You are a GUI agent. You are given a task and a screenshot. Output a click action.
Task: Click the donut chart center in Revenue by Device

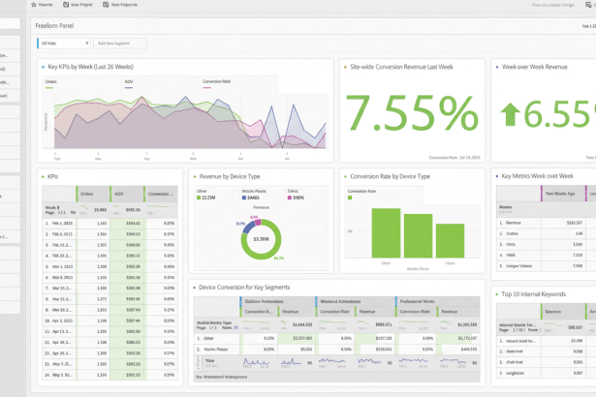pos(261,238)
